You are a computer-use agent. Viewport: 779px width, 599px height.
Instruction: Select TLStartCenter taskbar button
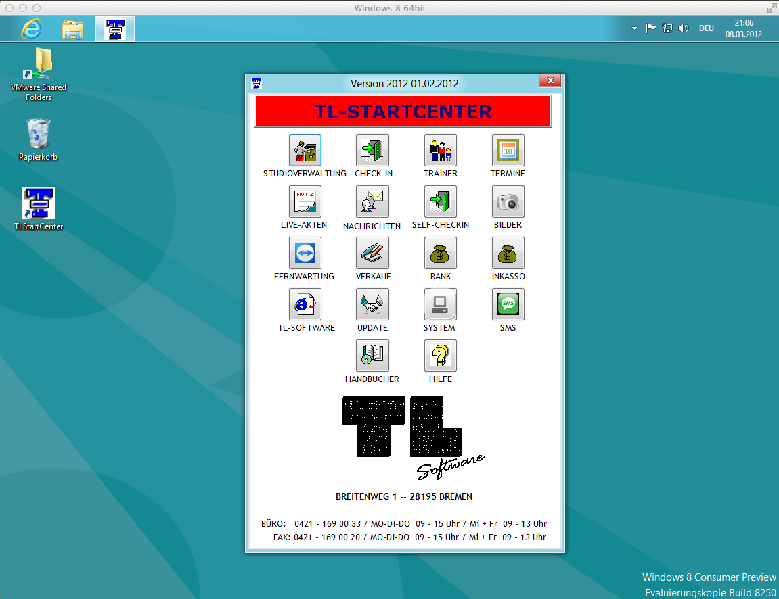115,29
